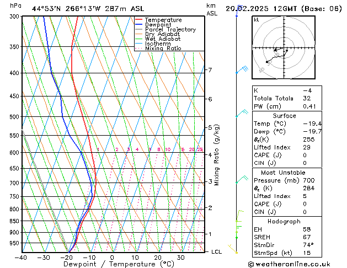
Task: Click the hodograph circular plot
Action: pos(284,47)
